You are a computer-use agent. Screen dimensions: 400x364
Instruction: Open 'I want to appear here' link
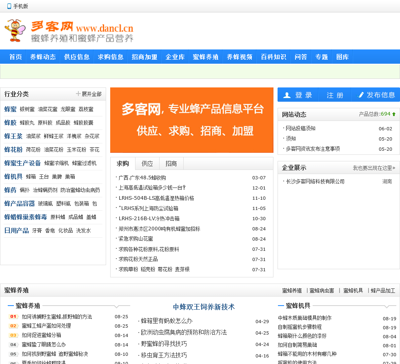[x=374, y=168]
